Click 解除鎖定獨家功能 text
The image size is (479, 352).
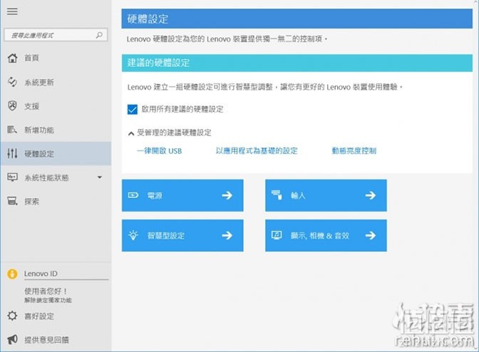tap(48, 300)
